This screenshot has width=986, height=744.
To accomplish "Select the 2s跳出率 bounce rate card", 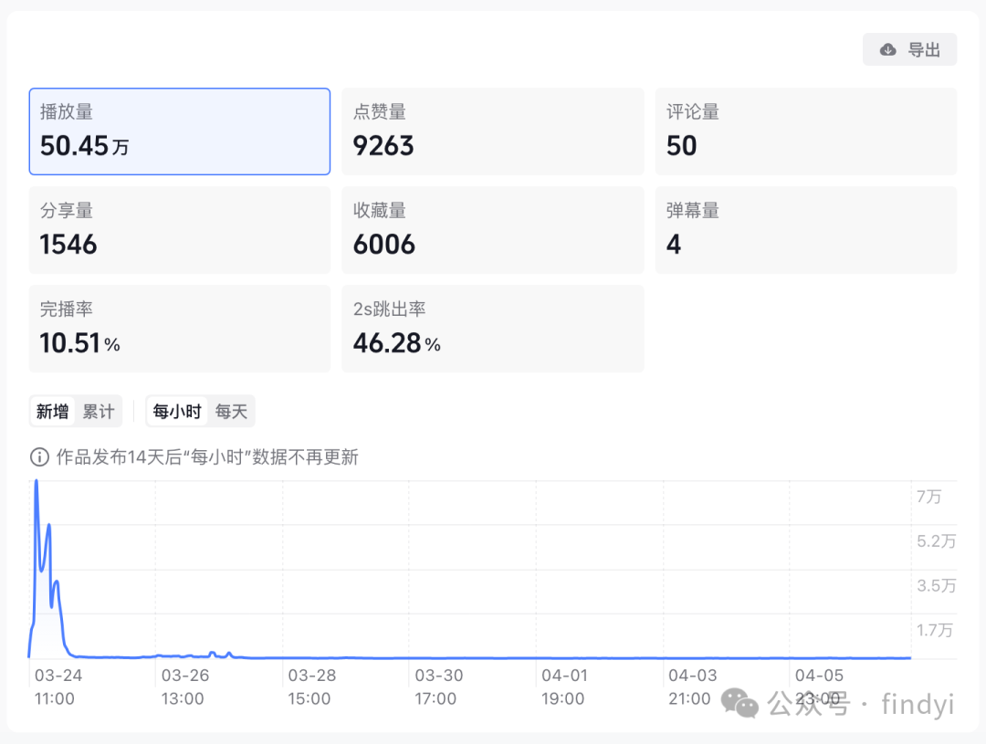I will click(x=493, y=329).
